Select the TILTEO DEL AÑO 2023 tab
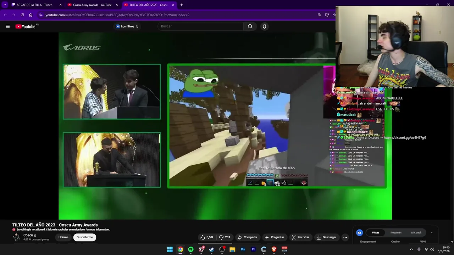The height and width of the screenshot is (255, 454). coord(149,5)
